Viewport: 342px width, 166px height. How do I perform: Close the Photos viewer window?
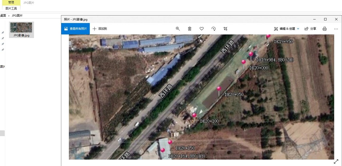click(336, 19)
